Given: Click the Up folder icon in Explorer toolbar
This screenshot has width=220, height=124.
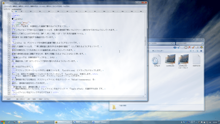Looking at the screenshot, I should pos(175,48).
